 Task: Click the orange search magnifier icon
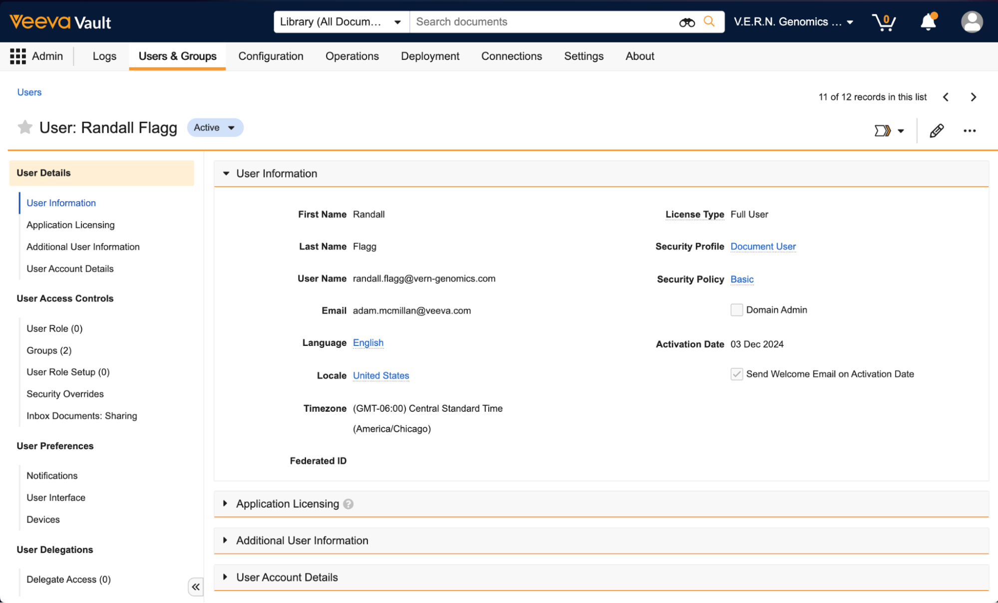(709, 21)
